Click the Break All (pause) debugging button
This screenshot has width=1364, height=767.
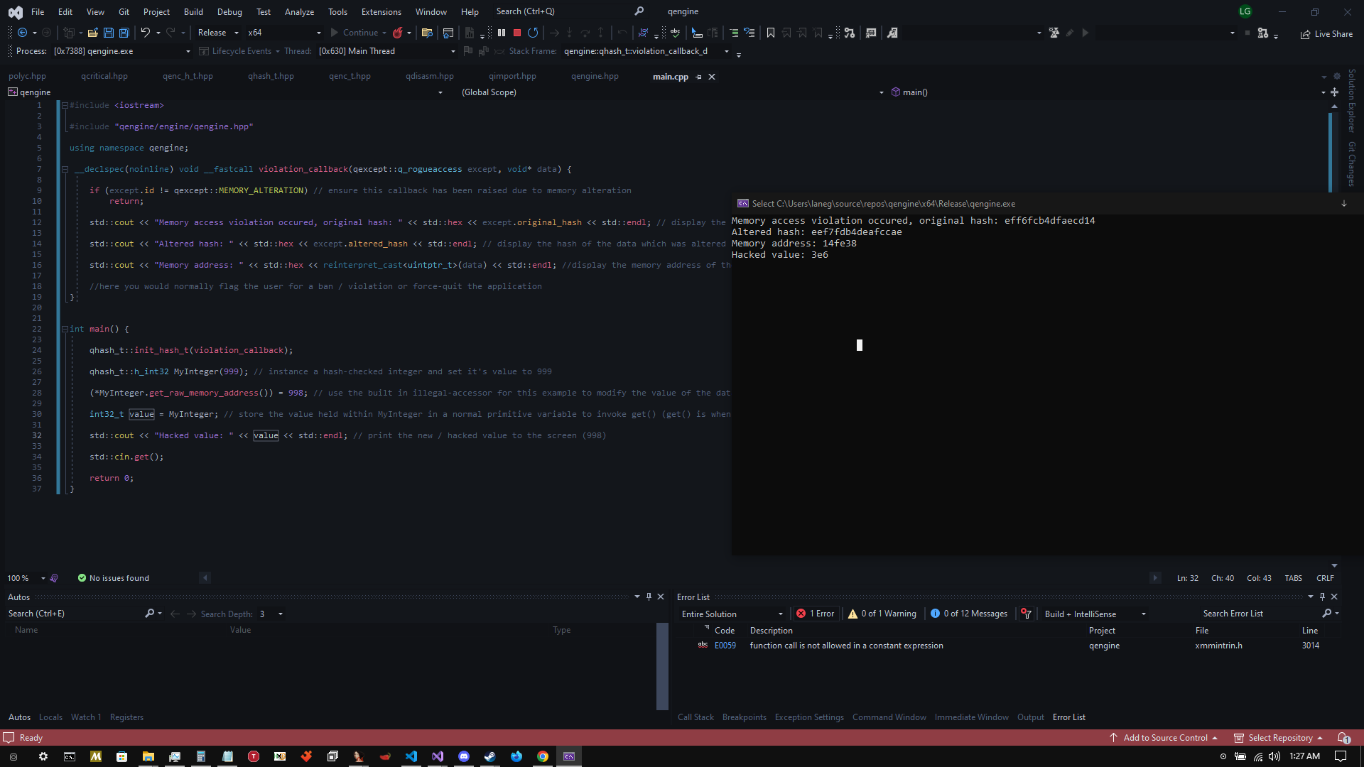click(x=502, y=33)
